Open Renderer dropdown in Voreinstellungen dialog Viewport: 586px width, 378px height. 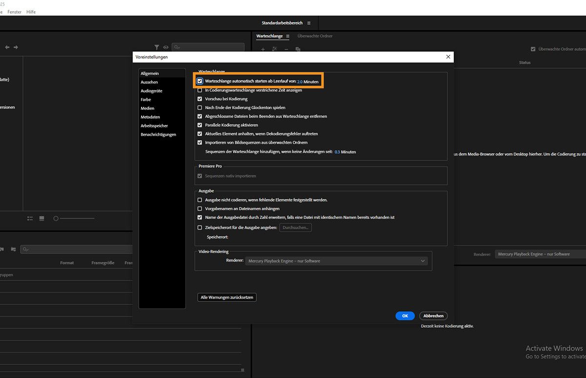click(336, 261)
